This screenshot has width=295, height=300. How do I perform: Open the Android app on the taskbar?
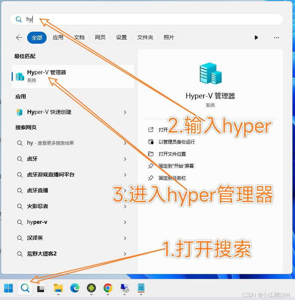click(x=91, y=288)
